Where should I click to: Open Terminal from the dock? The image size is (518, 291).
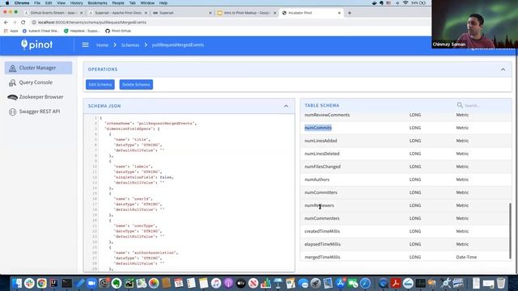(66, 283)
